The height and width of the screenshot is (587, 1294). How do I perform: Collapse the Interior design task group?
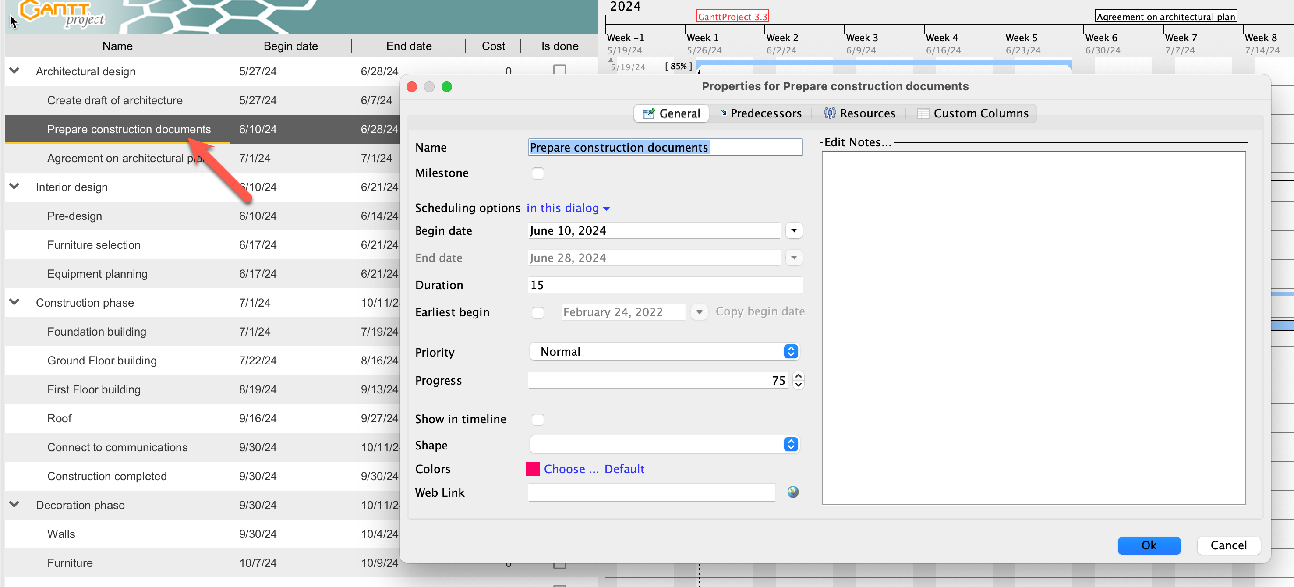pyautogui.click(x=14, y=187)
